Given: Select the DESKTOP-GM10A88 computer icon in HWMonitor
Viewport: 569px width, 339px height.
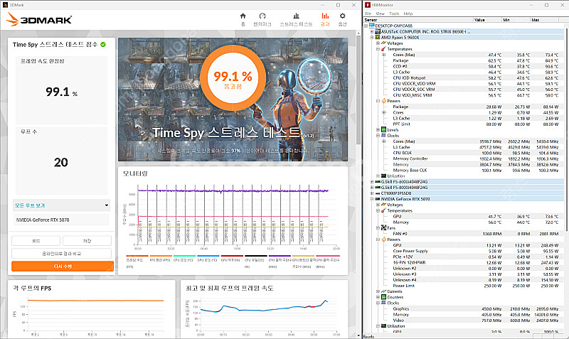Looking at the screenshot, I should (371, 26).
